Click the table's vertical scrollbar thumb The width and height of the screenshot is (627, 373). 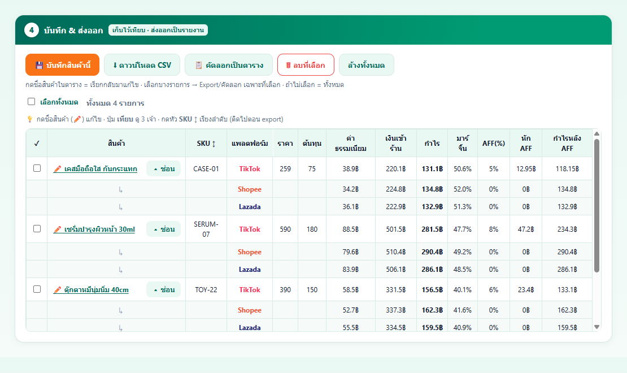[x=596, y=206]
